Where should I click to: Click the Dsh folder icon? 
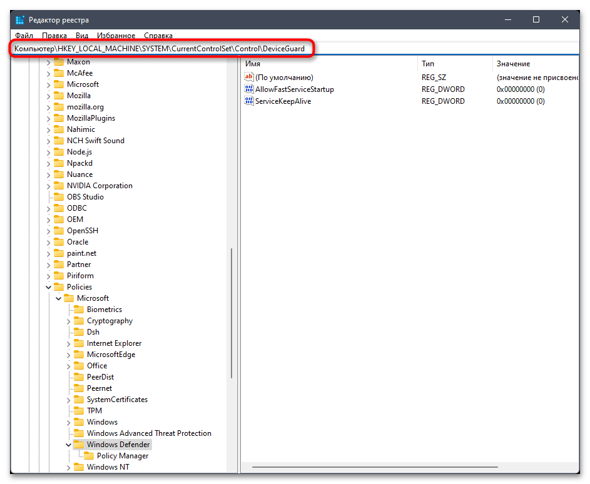click(x=79, y=332)
